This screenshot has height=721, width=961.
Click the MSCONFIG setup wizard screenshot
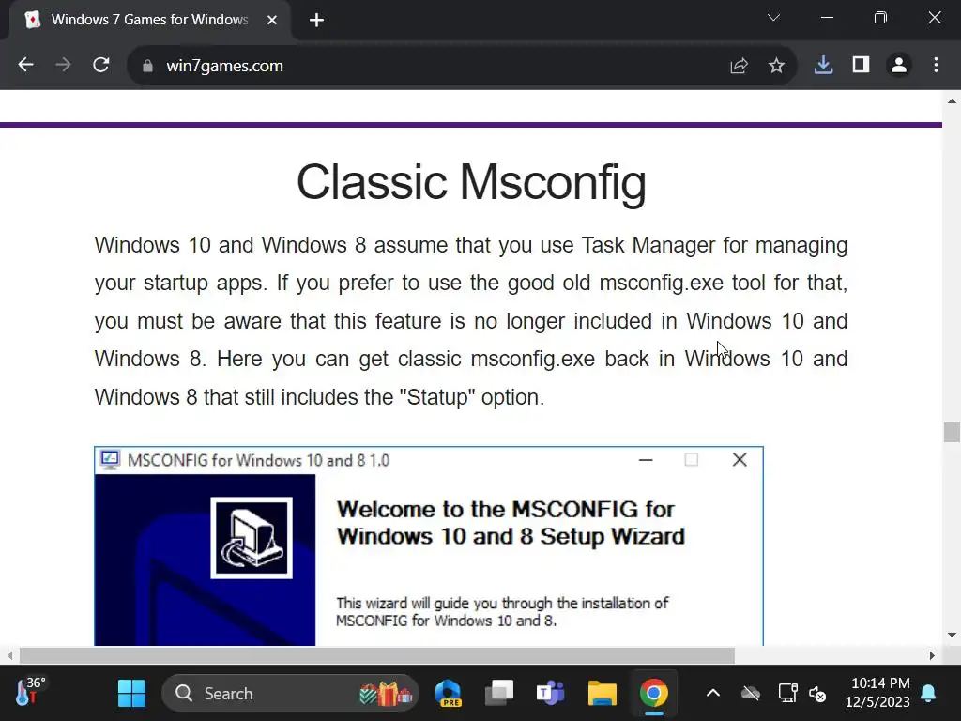[428, 545]
